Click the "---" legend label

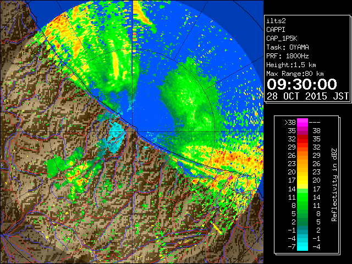click(315, 122)
